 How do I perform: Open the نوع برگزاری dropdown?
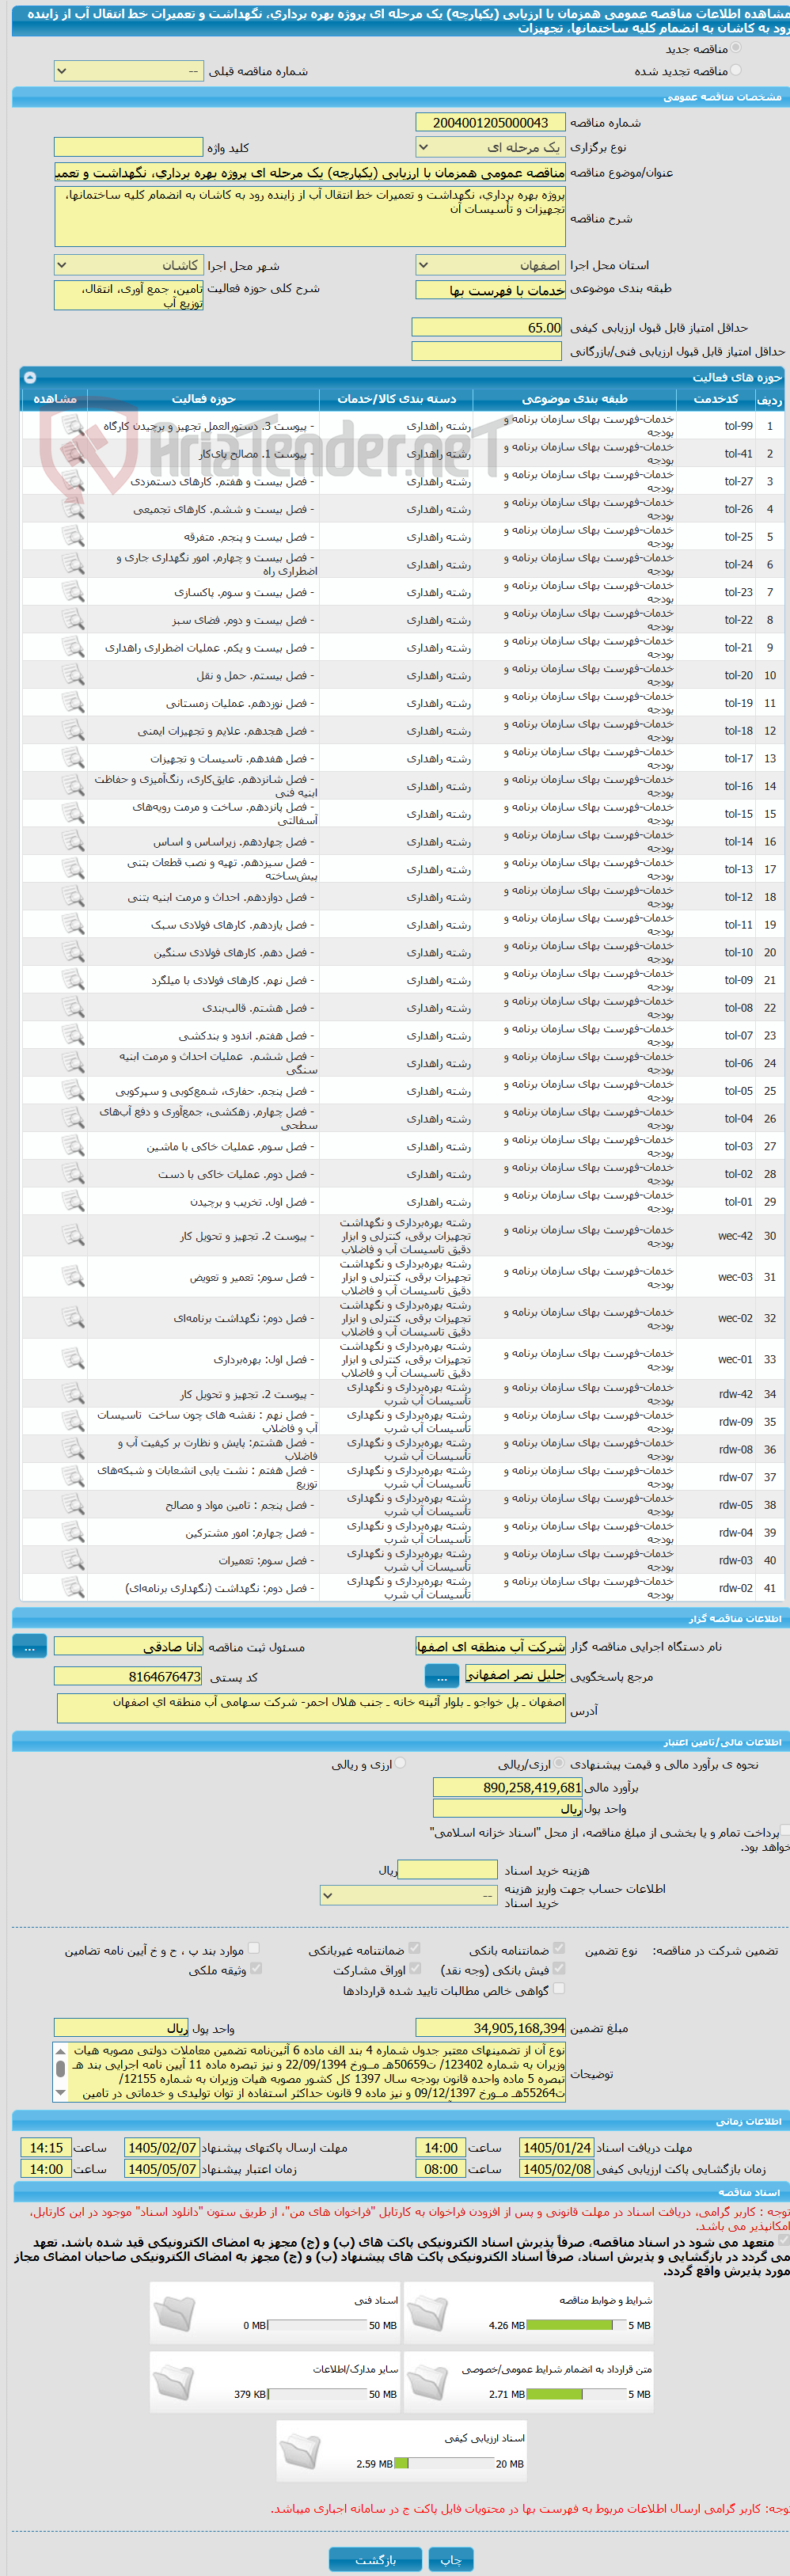point(490,147)
